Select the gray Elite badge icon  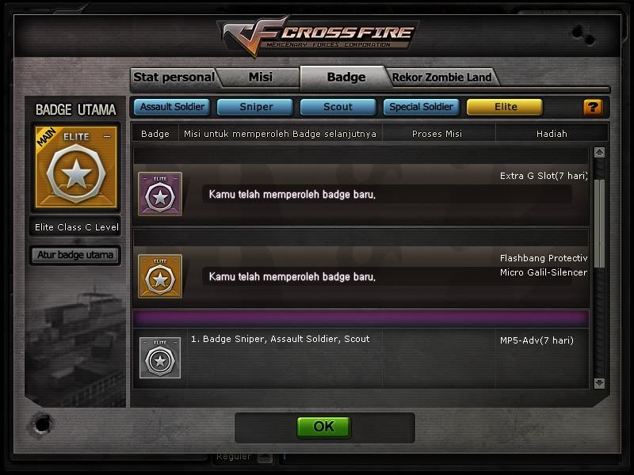pos(160,358)
